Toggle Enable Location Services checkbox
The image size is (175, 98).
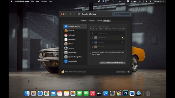(x=91, y=27)
